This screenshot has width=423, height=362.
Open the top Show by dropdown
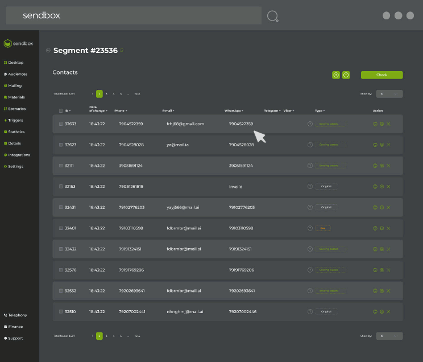tap(389, 94)
